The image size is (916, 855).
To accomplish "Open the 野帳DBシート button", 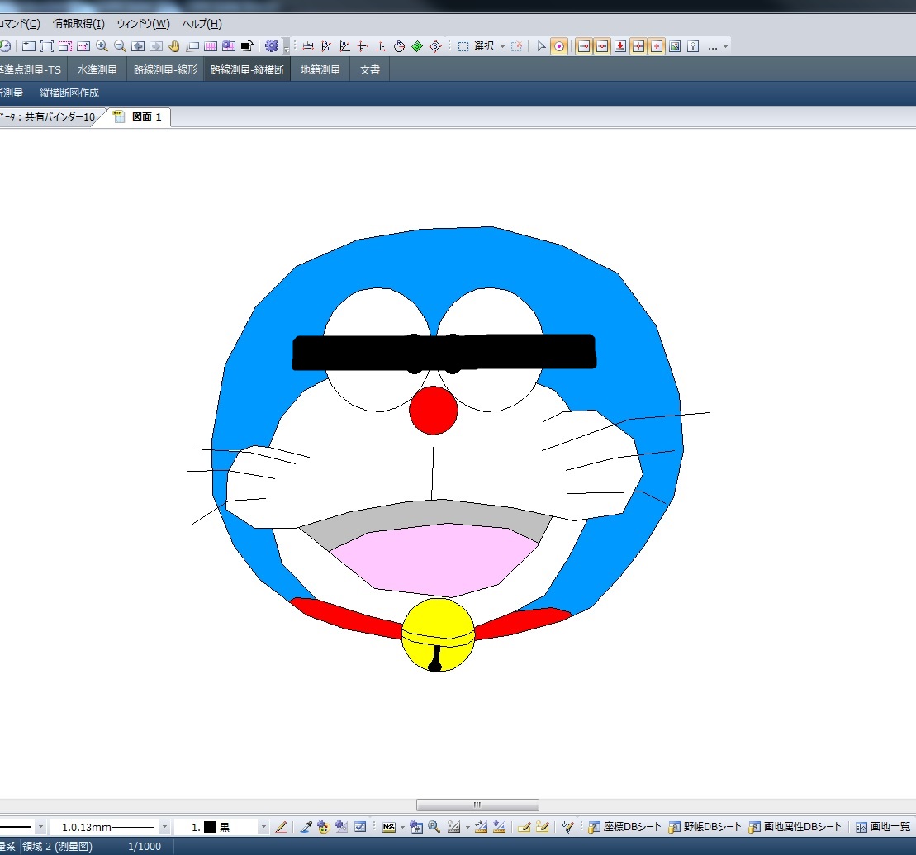I will pos(705,826).
